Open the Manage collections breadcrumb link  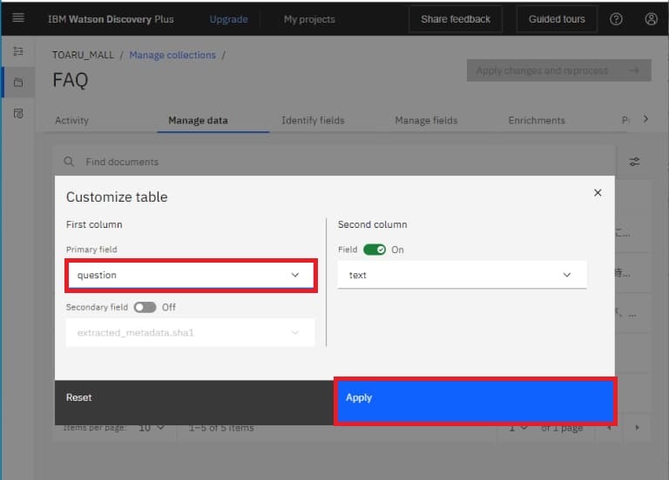(172, 55)
